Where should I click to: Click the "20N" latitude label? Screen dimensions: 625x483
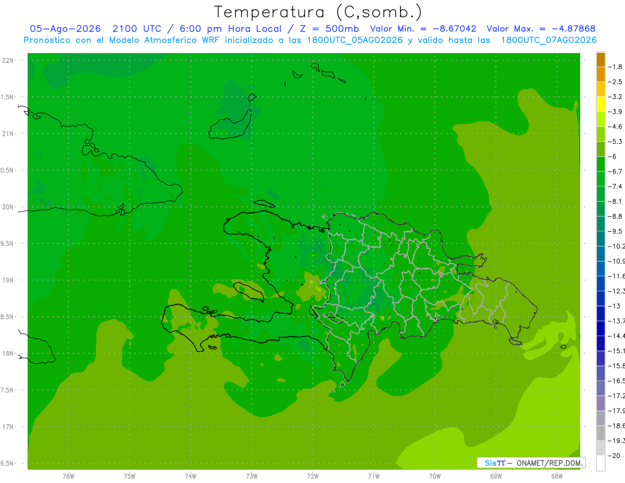8,207
